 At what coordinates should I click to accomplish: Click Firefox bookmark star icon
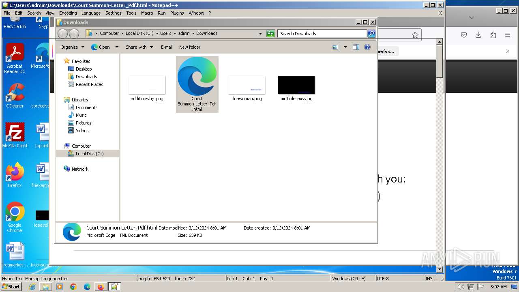pyautogui.click(x=415, y=35)
